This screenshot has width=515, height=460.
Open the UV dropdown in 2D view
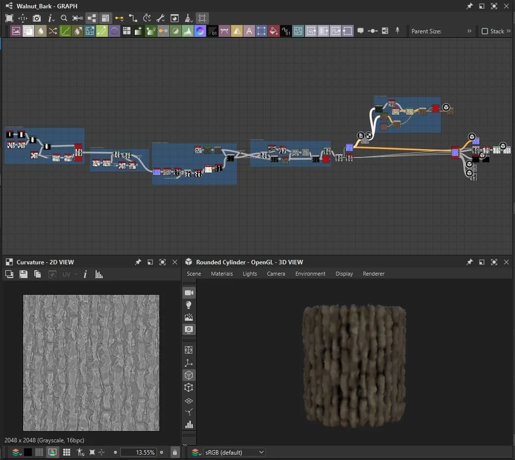tap(70, 274)
